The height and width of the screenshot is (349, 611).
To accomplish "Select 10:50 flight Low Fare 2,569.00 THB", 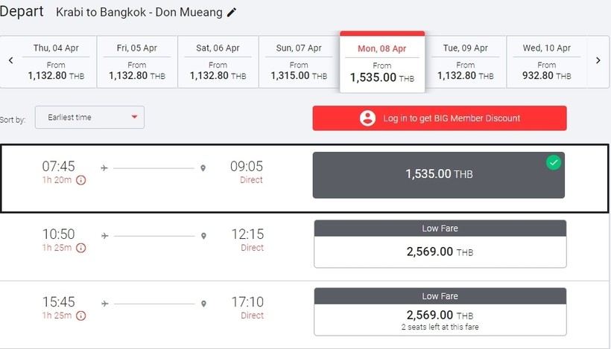I will (440, 244).
